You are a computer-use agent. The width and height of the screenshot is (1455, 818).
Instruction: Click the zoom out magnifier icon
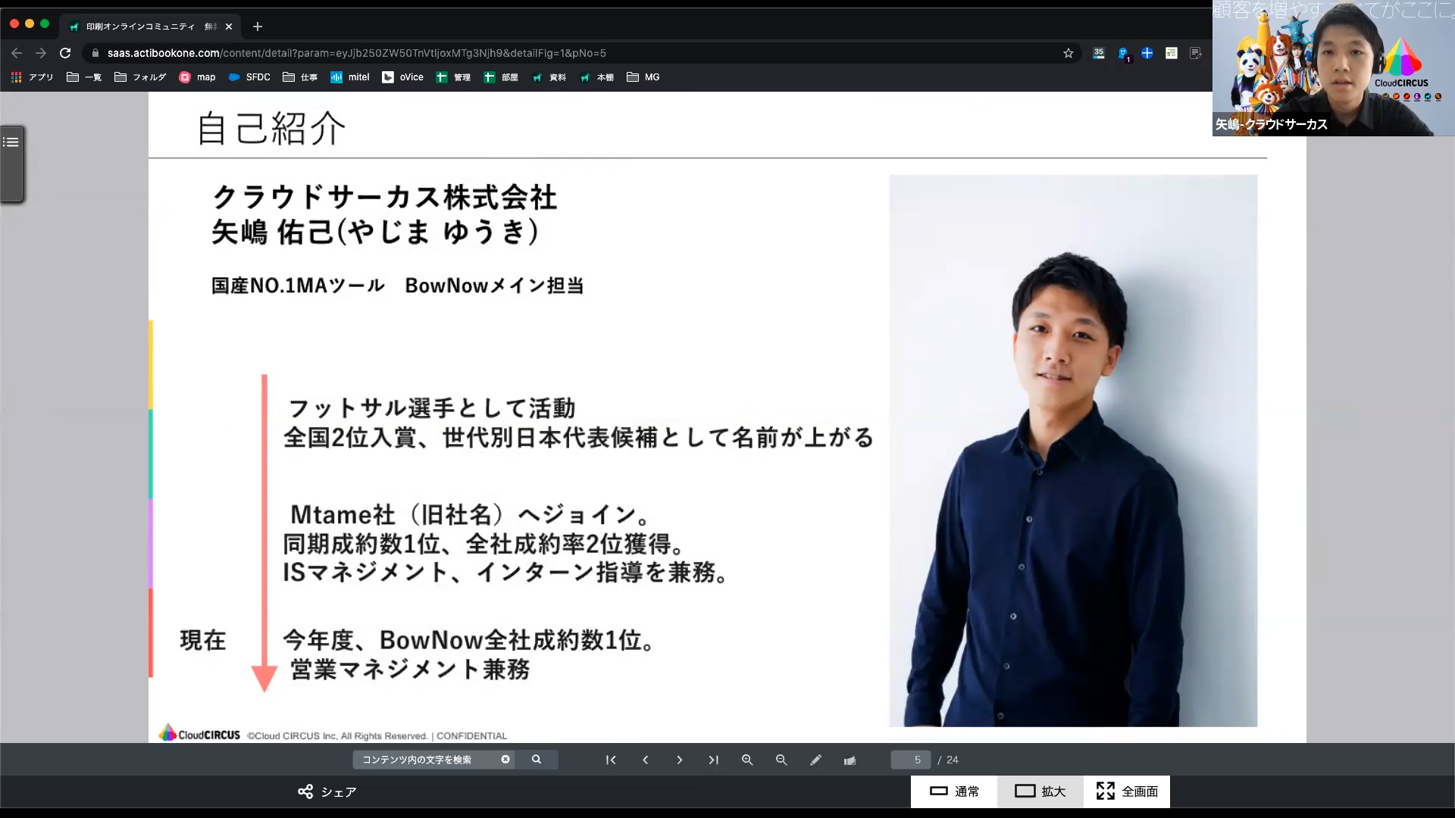pos(781,760)
